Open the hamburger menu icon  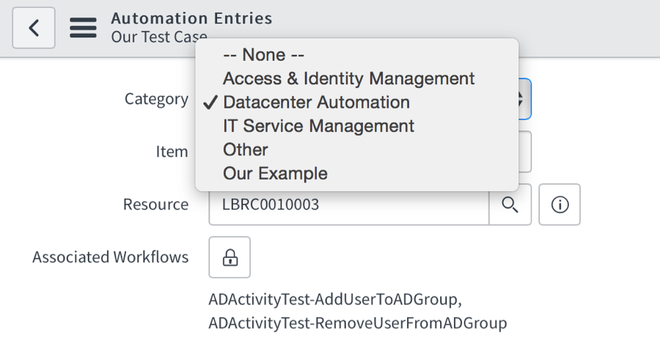click(83, 28)
